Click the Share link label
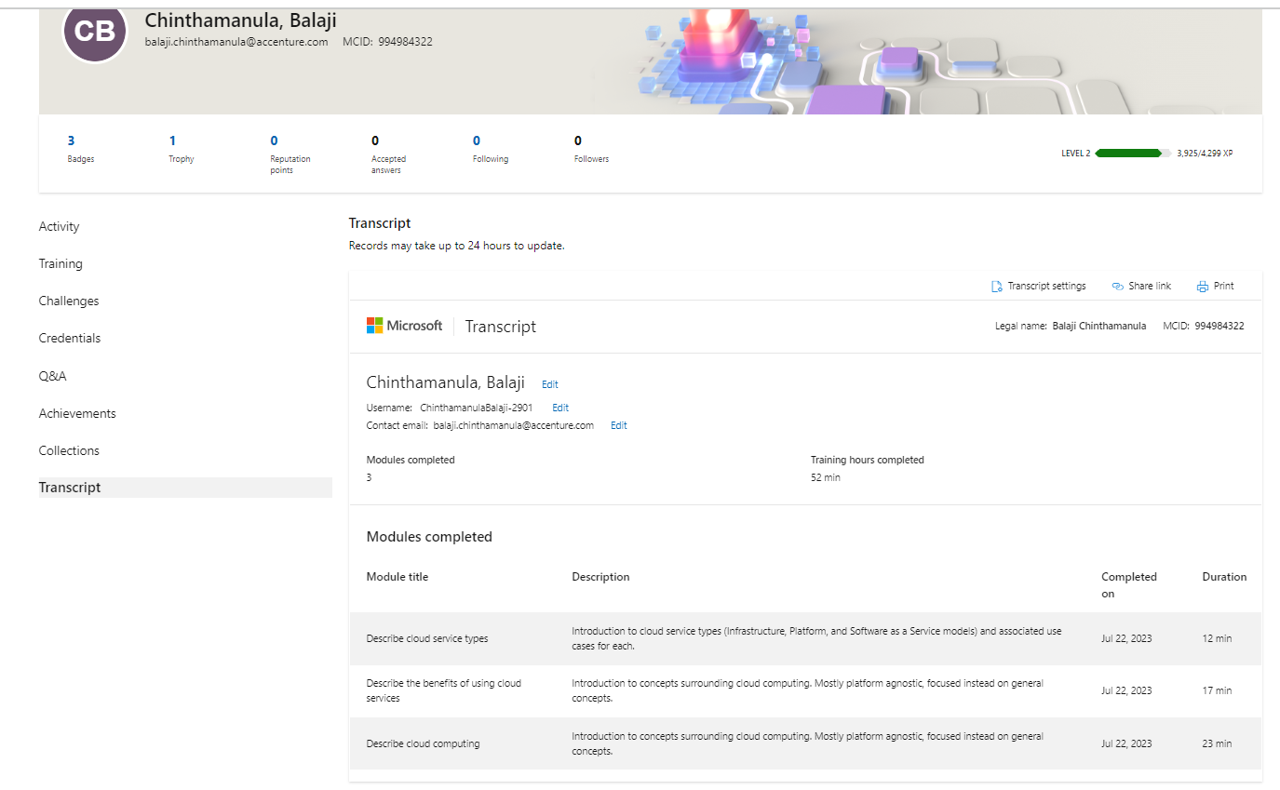The image size is (1280, 790). (x=1150, y=287)
